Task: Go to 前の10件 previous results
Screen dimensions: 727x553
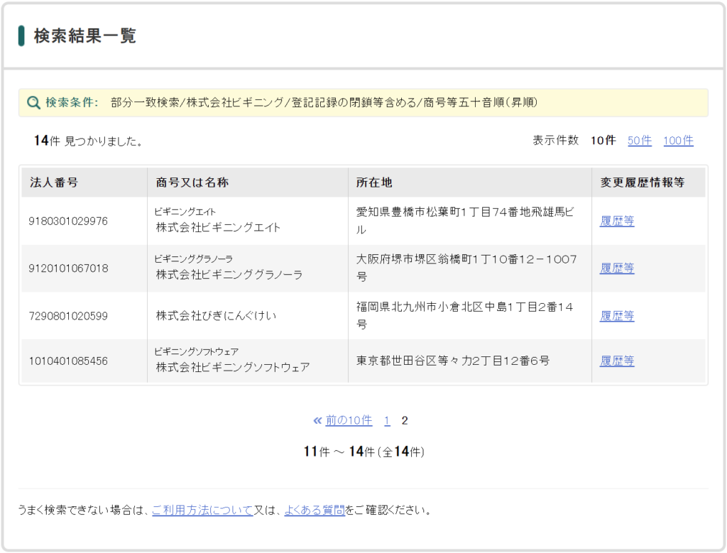Action: pyautogui.click(x=349, y=420)
